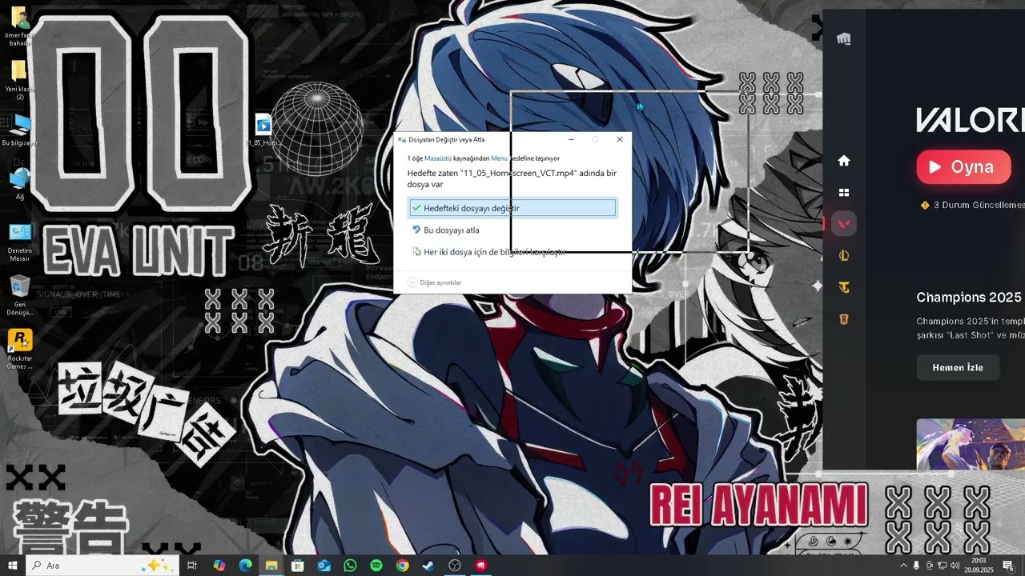
Task: Follow the Masaüstü source link in dialog
Action: coord(438,158)
